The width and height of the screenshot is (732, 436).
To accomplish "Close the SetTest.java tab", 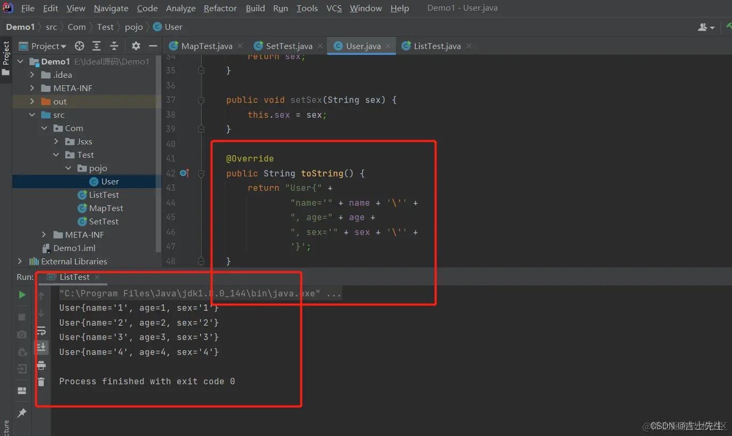I will click(x=320, y=46).
